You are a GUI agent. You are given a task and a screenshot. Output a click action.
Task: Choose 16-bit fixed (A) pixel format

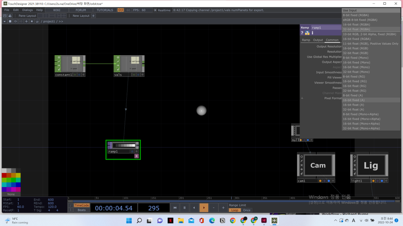tap(371, 100)
